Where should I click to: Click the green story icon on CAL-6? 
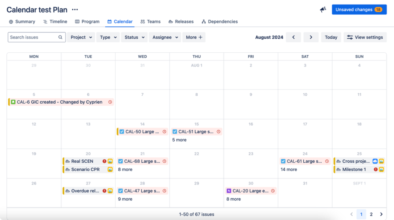click(x=13, y=102)
